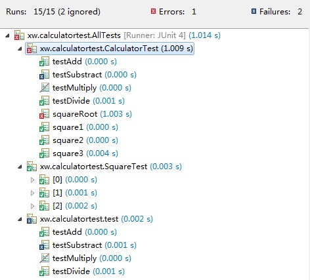Click the AllTests suite error icon
Image resolution: width=310 pixels, height=280 pixels.
click(x=19, y=35)
